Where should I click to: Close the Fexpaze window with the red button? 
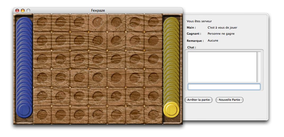click(x=17, y=11)
